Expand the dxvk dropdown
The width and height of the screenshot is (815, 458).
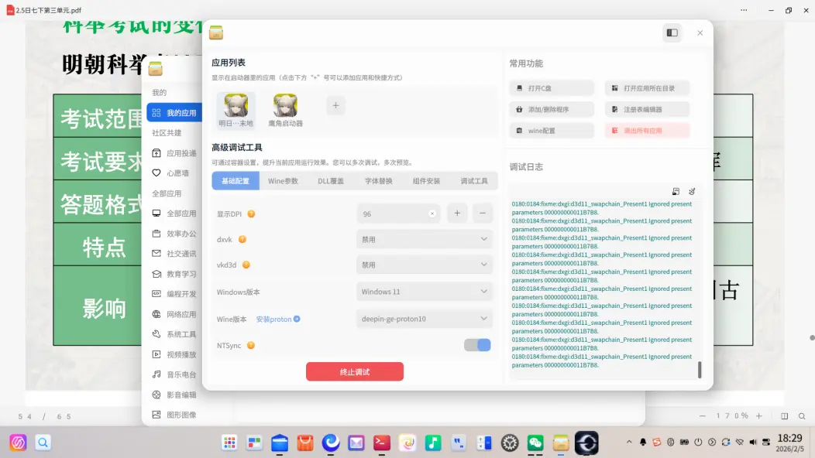[x=424, y=239]
